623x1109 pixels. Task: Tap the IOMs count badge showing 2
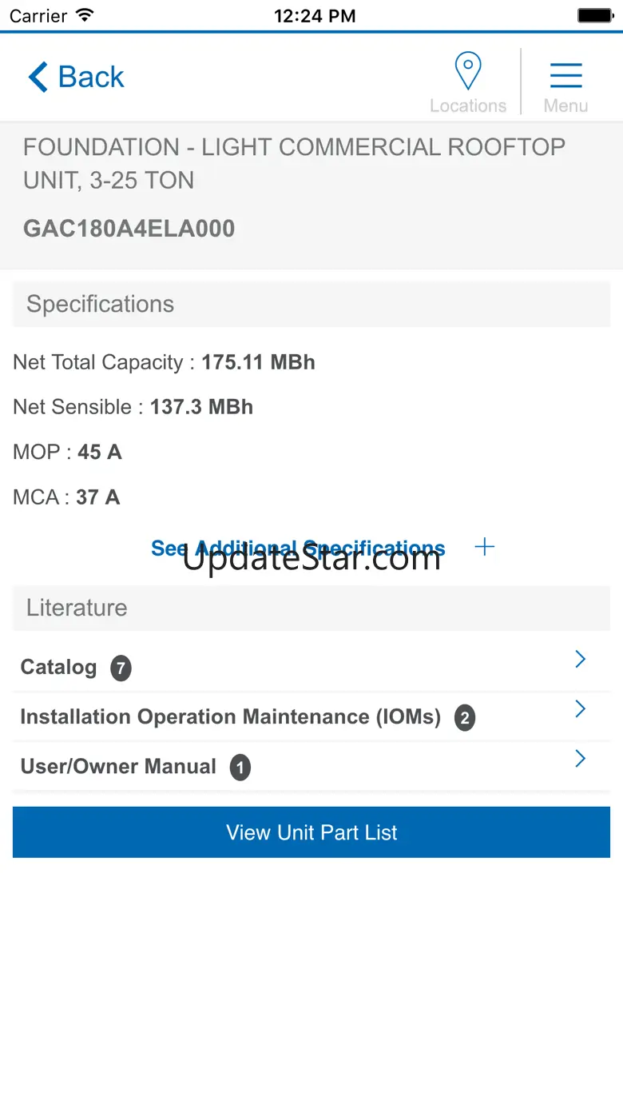coord(465,717)
